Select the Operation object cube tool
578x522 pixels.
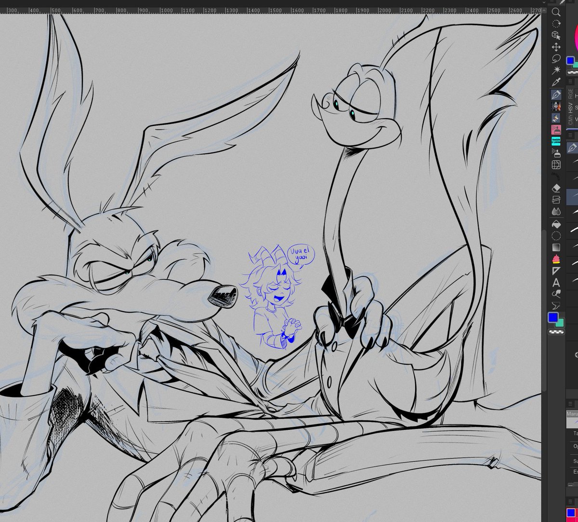click(x=556, y=35)
